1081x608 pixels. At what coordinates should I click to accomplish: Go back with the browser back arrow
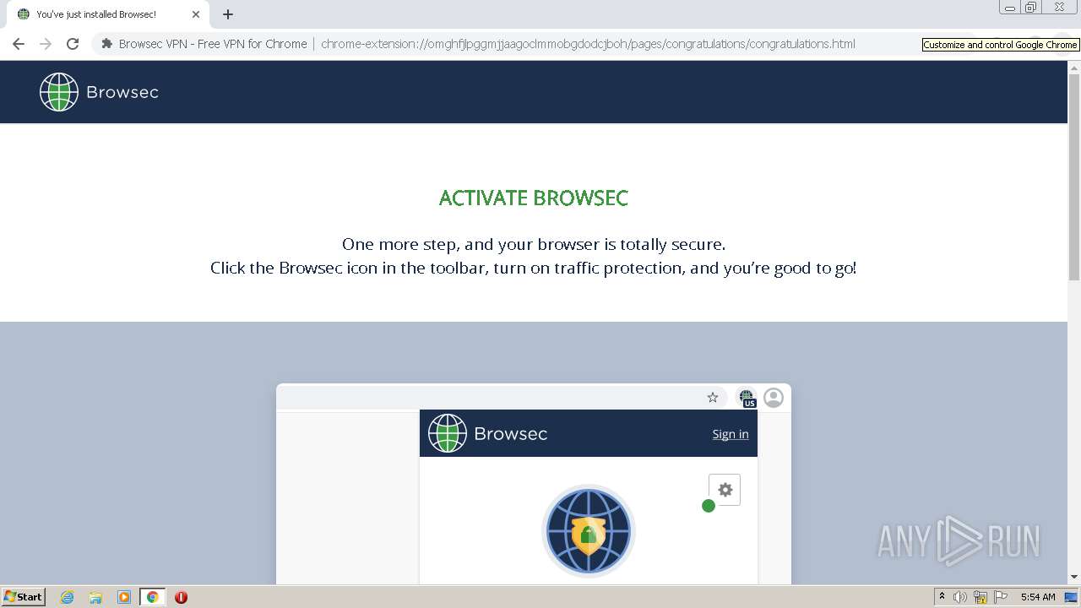(x=19, y=44)
